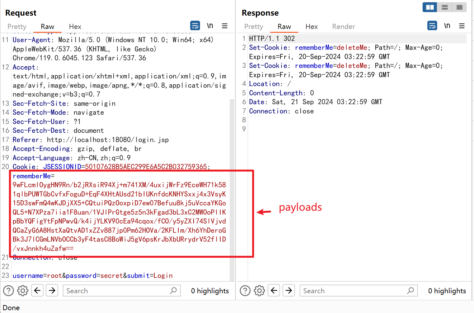The image size is (474, 313).
Task: Switch to combined tabbed layout icon
Action: (459, 7)
